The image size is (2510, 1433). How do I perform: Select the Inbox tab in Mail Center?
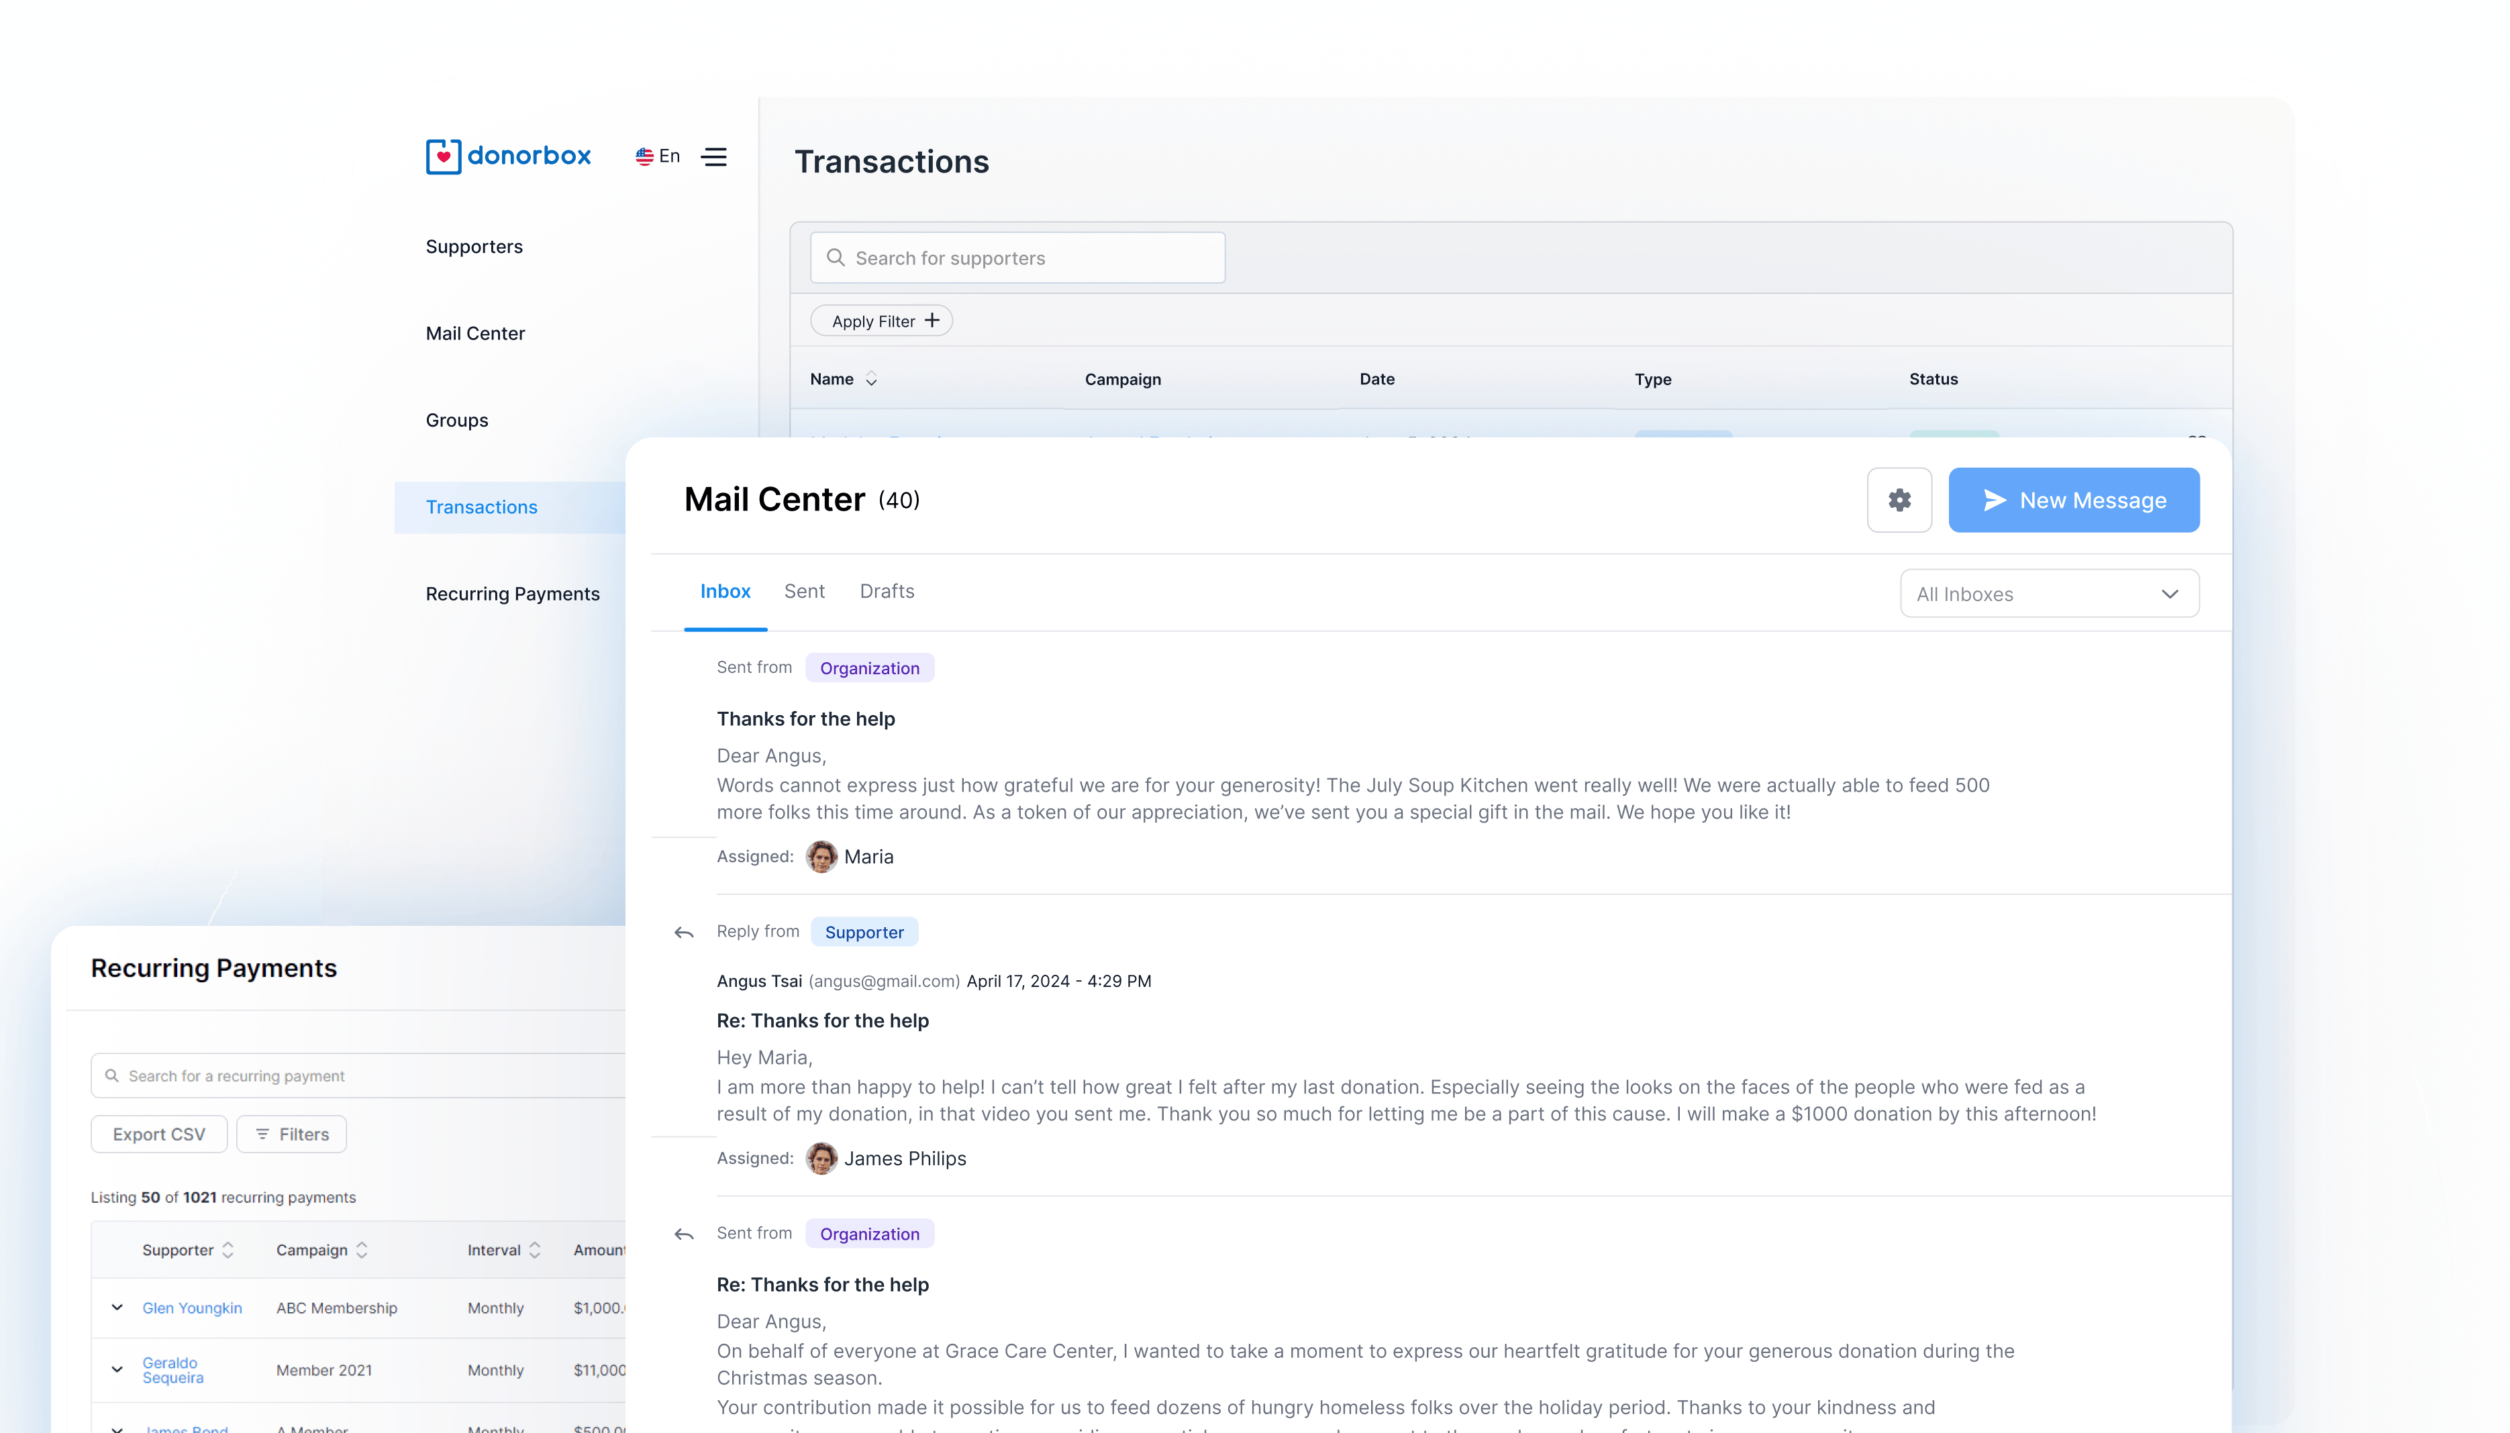pos(725,591)
